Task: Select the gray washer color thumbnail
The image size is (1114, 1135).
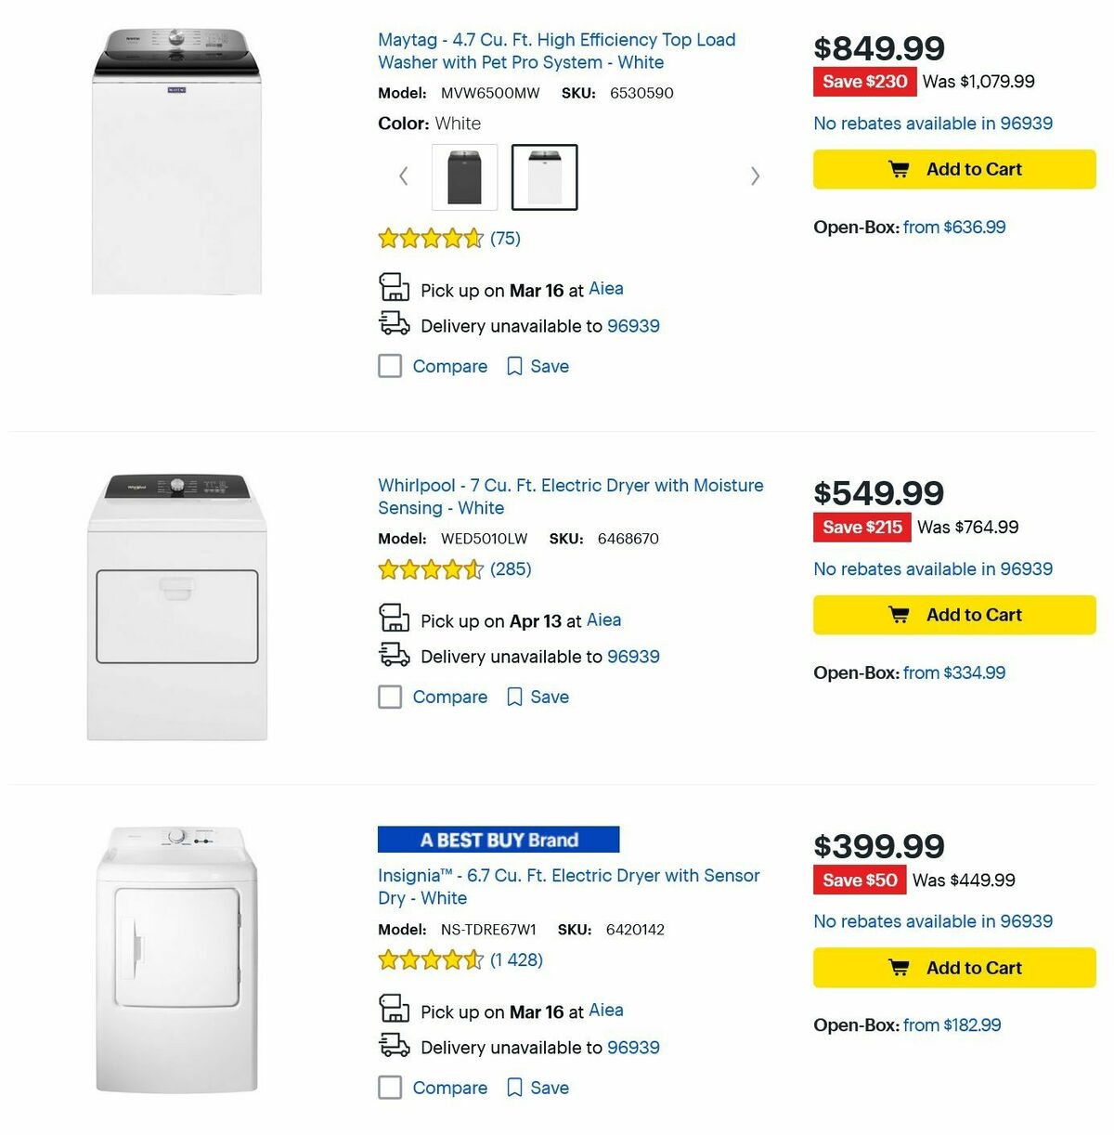Action: pyautogui.click(x=464, y=176)
